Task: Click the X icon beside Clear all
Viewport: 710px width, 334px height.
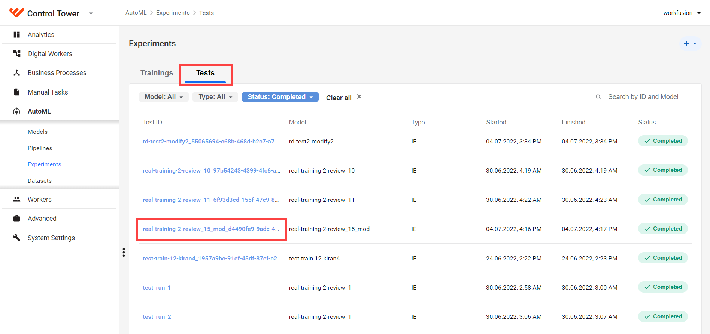Action: (359, 96)
